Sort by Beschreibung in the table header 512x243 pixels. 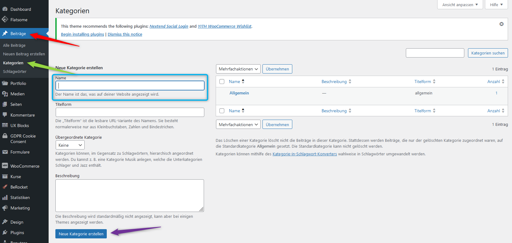click(336, 82)
